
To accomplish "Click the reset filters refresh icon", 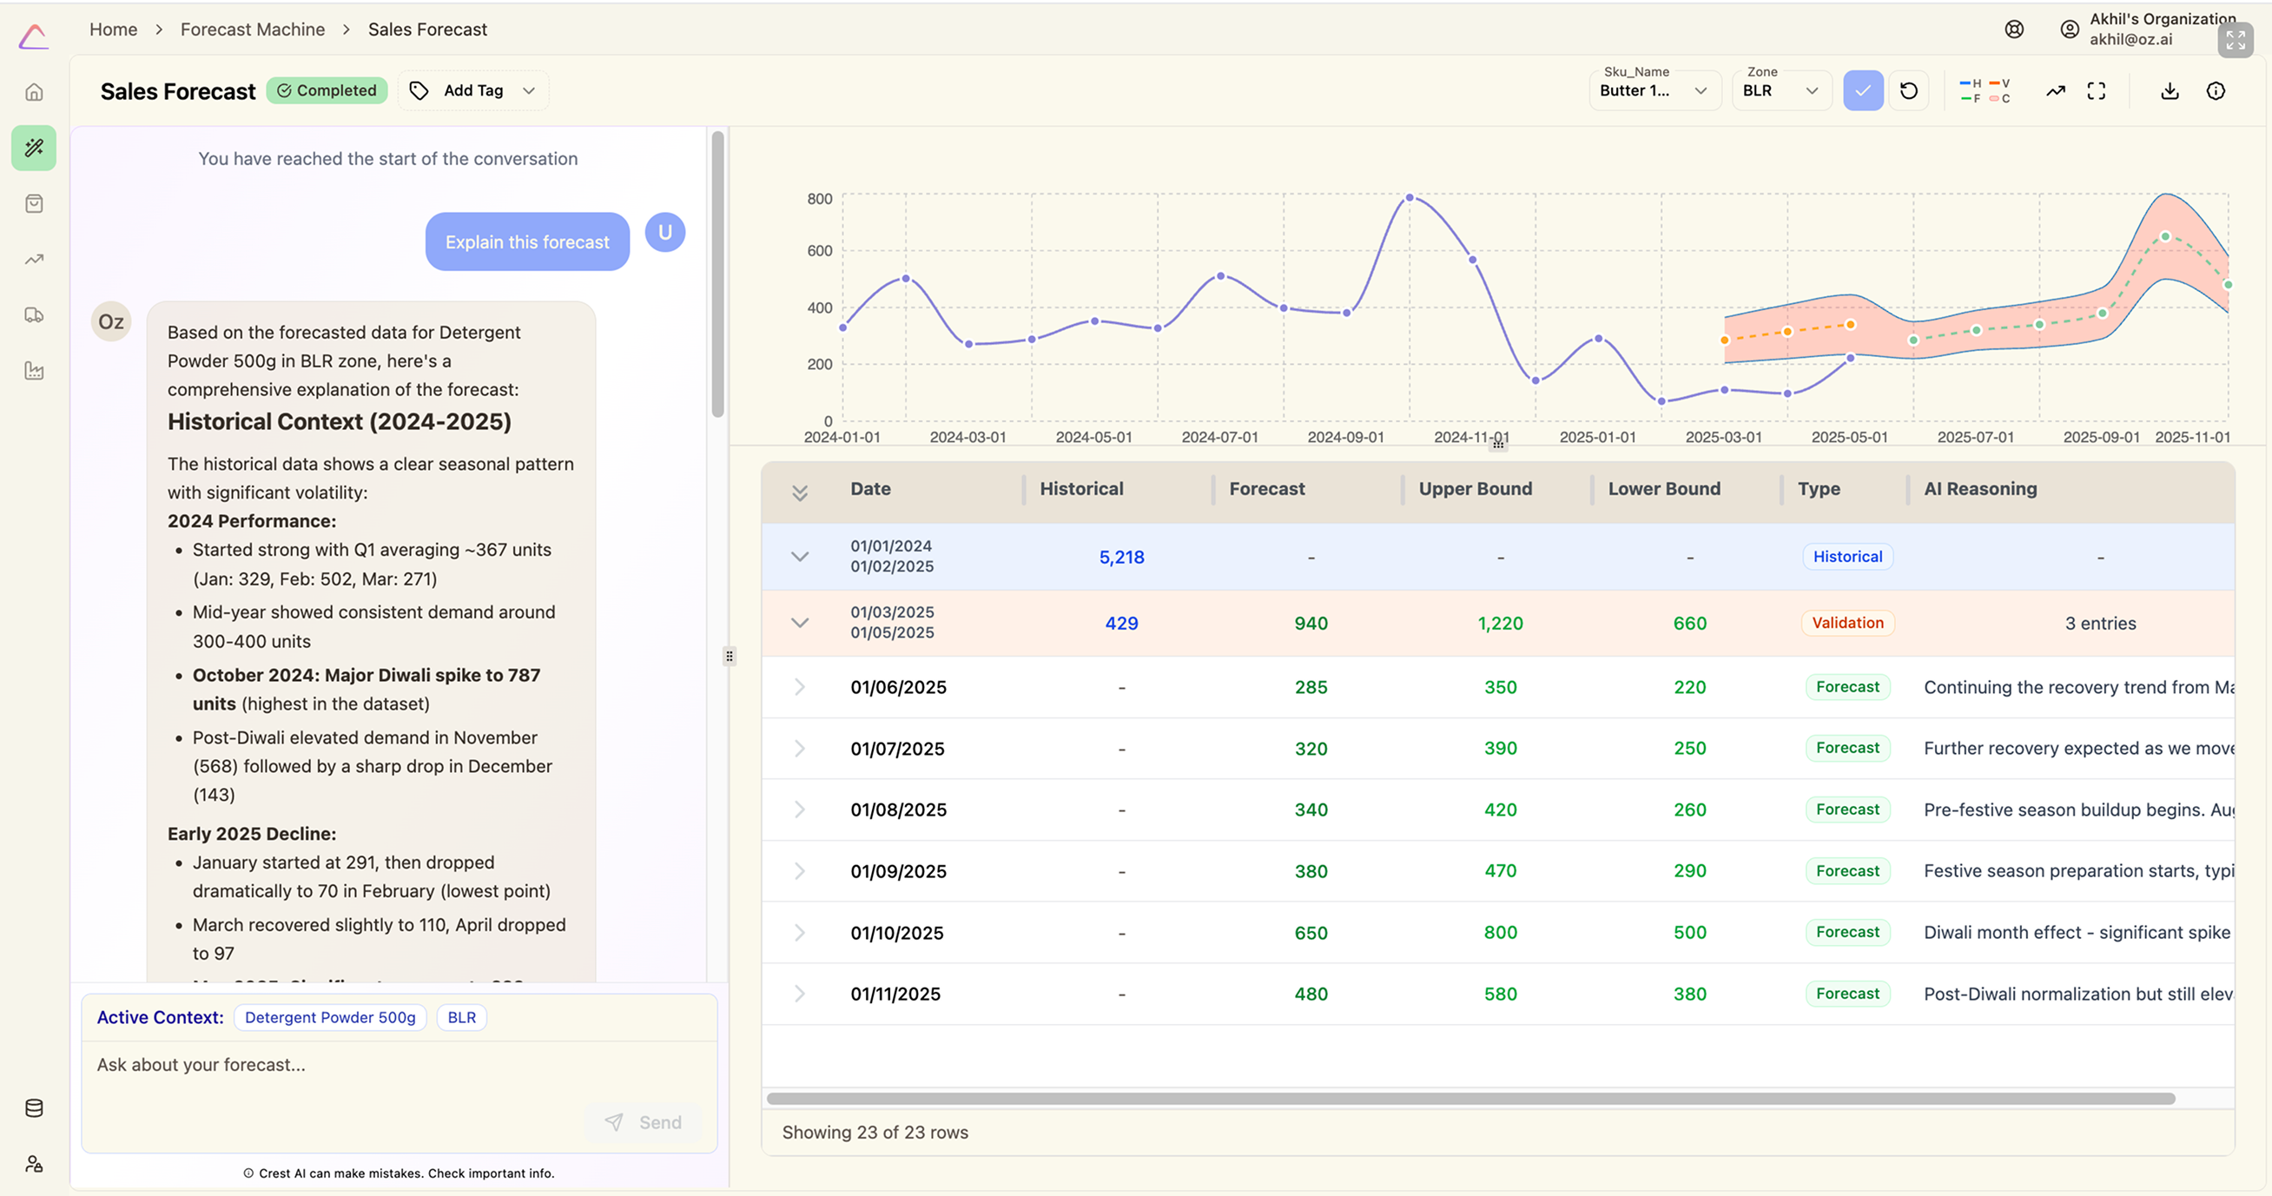I will click(1909, 91).
